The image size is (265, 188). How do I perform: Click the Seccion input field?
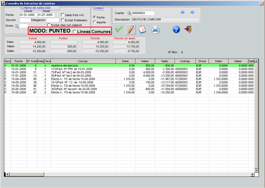point(25,20)
